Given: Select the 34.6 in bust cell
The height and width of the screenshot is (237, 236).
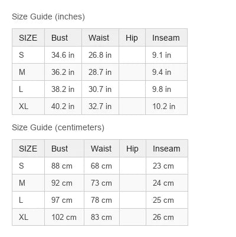Looking at the screenshot, I should pyautogui.click(x=63, y=55).
